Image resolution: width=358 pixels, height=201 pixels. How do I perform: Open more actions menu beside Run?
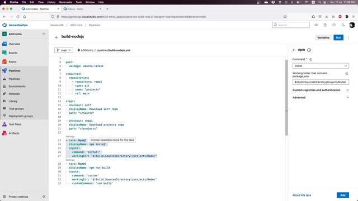(x=348, y=37)
